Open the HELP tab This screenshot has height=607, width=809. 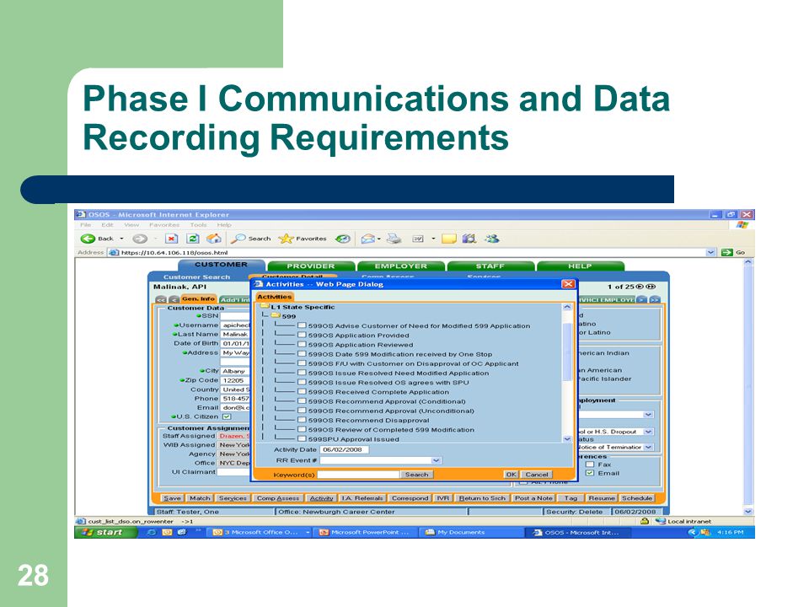(x=580, y=266)
